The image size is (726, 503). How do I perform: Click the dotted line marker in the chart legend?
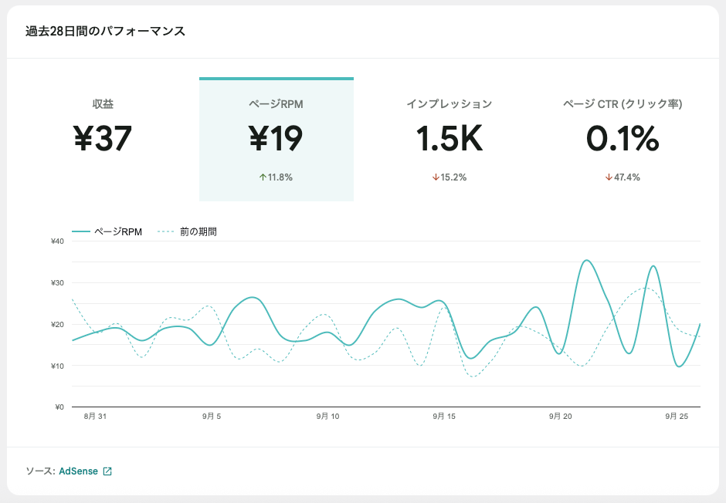coord(166,231)
